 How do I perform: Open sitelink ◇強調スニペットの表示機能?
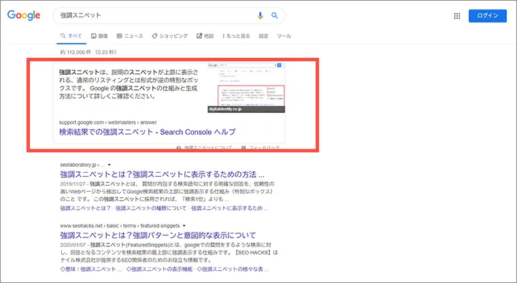[x=160, y=269]
